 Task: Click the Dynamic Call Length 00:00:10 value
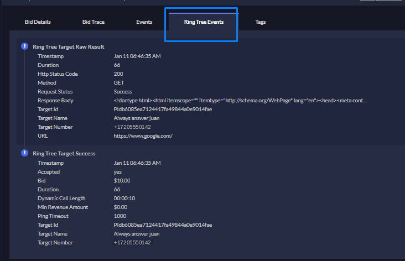124,199
